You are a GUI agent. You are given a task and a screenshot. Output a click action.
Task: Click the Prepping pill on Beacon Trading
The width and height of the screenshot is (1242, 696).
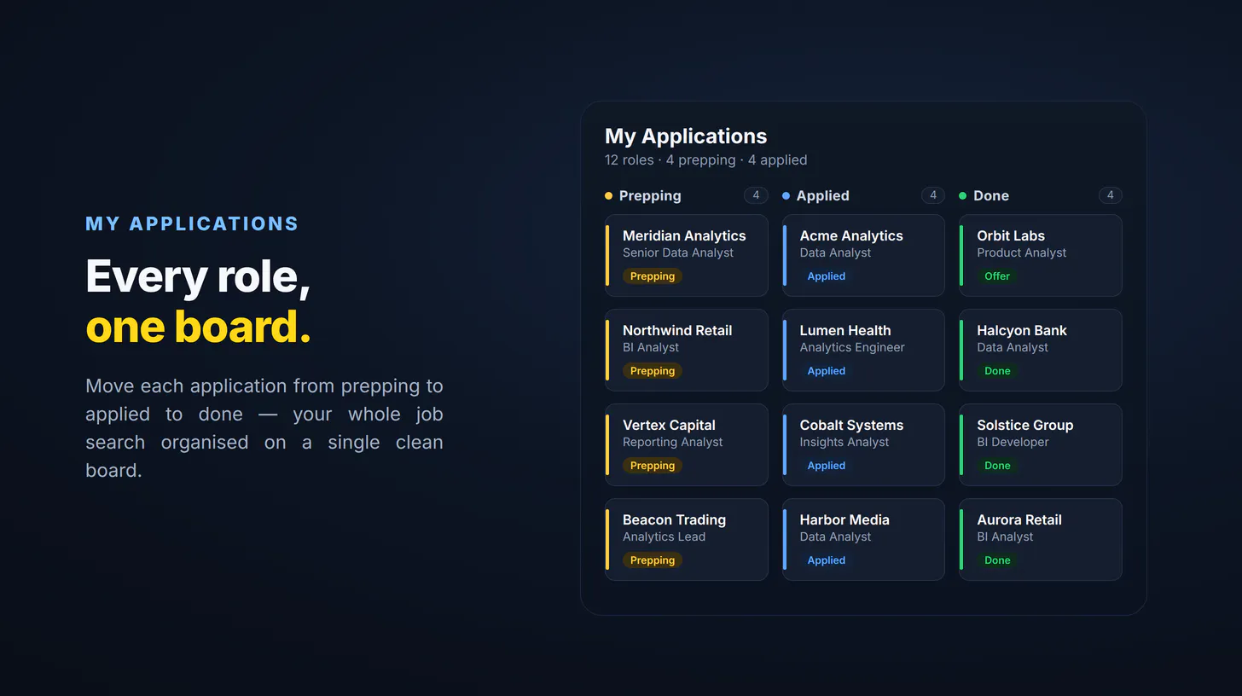point(653,560)
